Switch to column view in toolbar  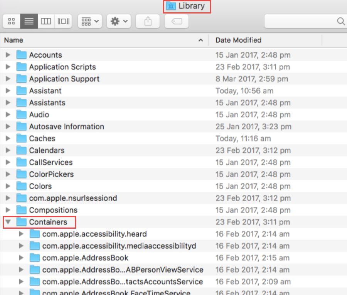pos(46,21)
